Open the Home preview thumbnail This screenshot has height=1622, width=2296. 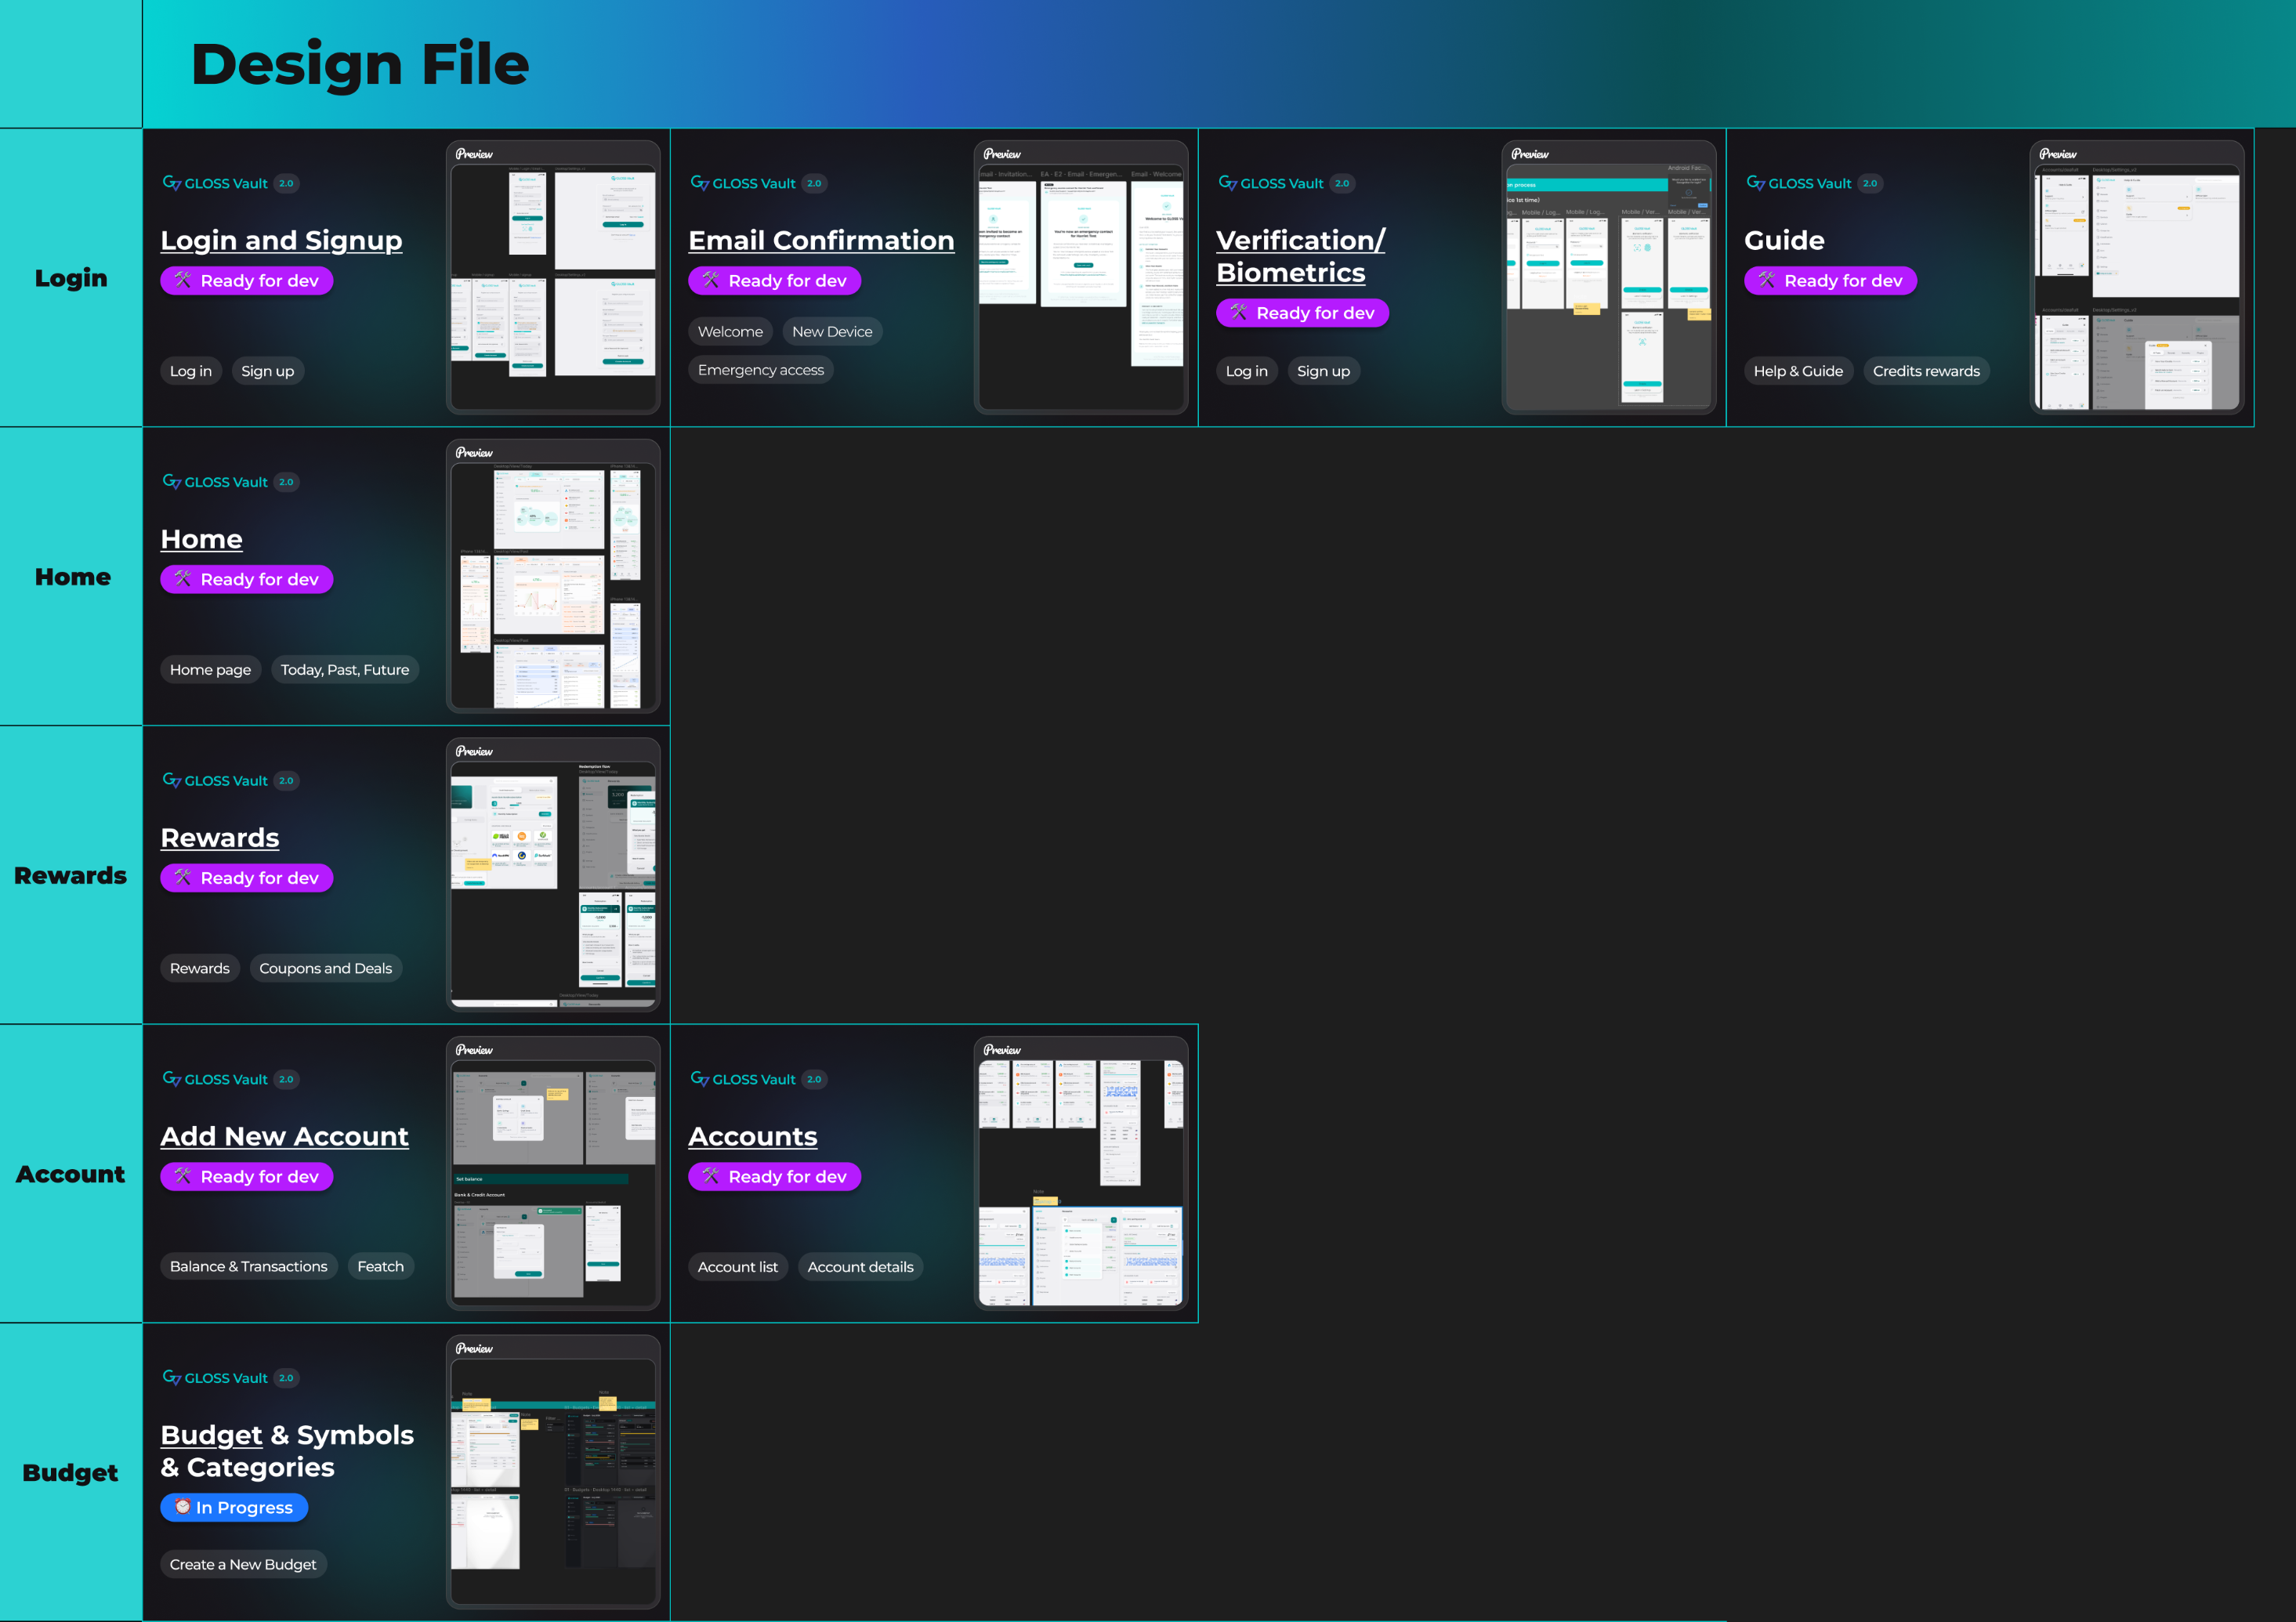(553, 576)
